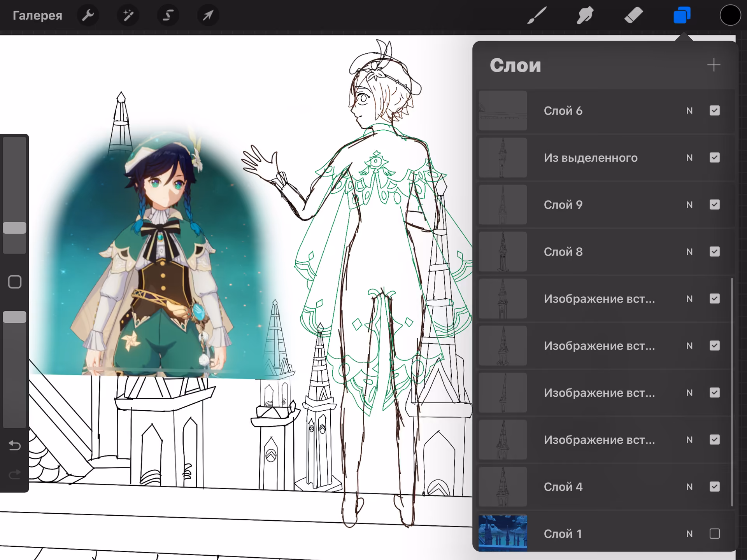Open blend mode N for Слой 6
This screenshot has width=747, height=560.
689,111
